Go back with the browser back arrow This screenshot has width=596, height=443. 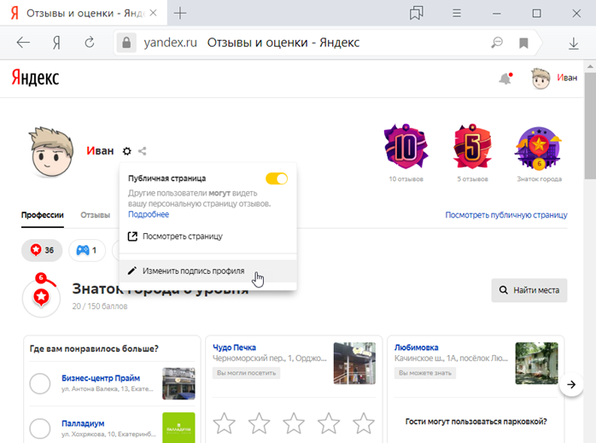pyautogui.click(x=23, y=43)
